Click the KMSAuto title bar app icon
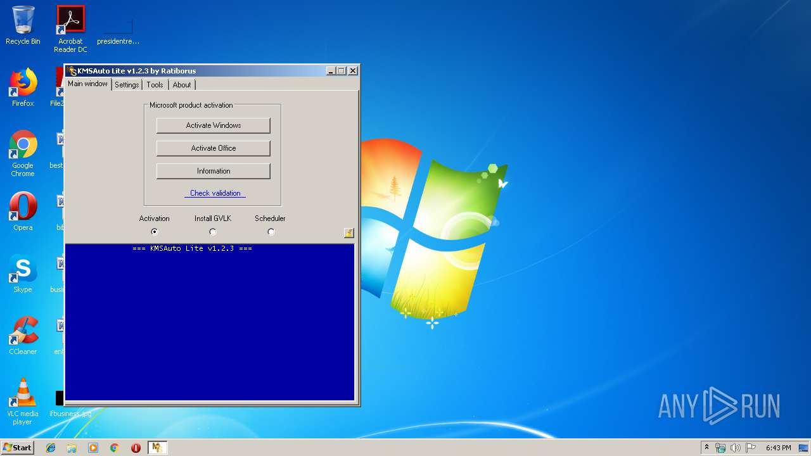 (x=72, y=71)
